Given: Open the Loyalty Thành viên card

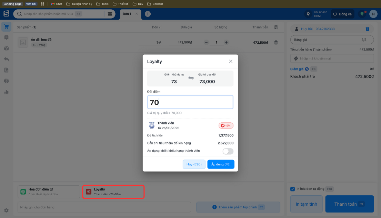Looking at the screenshot, I should (113, 192).
